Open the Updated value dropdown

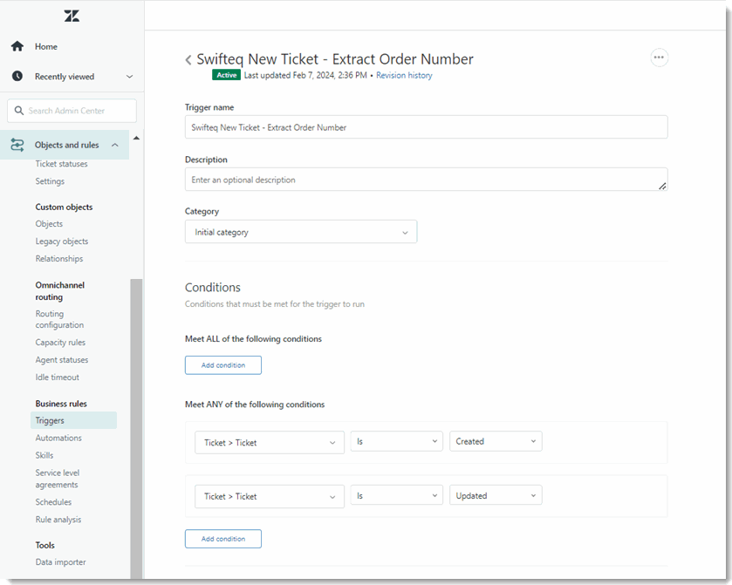pos(496,495)
